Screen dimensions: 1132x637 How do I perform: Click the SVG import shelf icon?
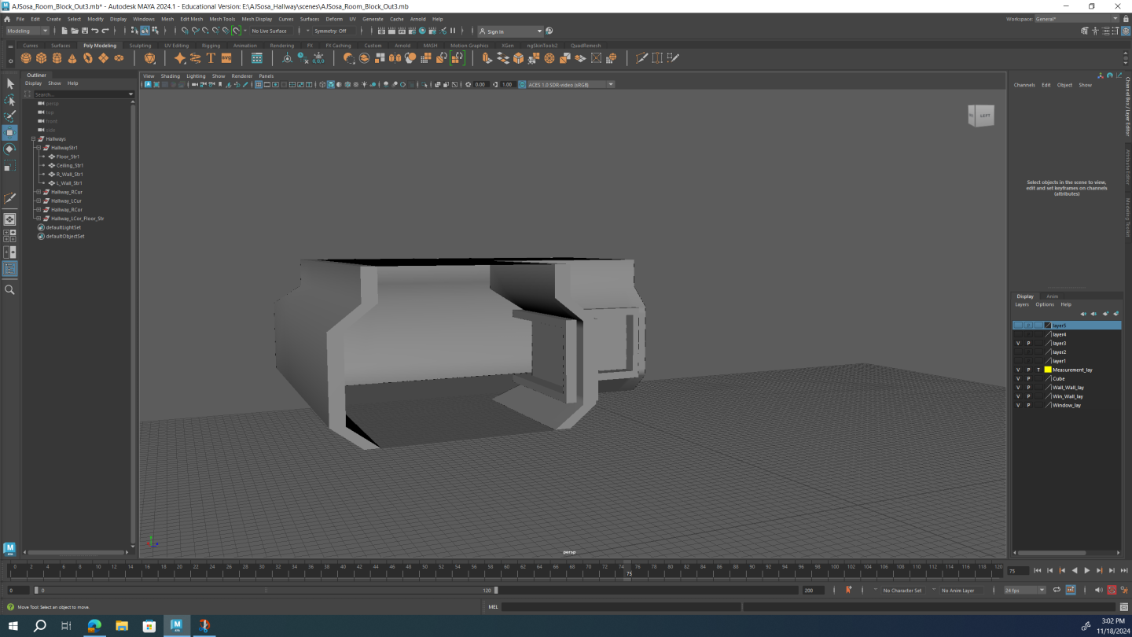click(226, 58)
